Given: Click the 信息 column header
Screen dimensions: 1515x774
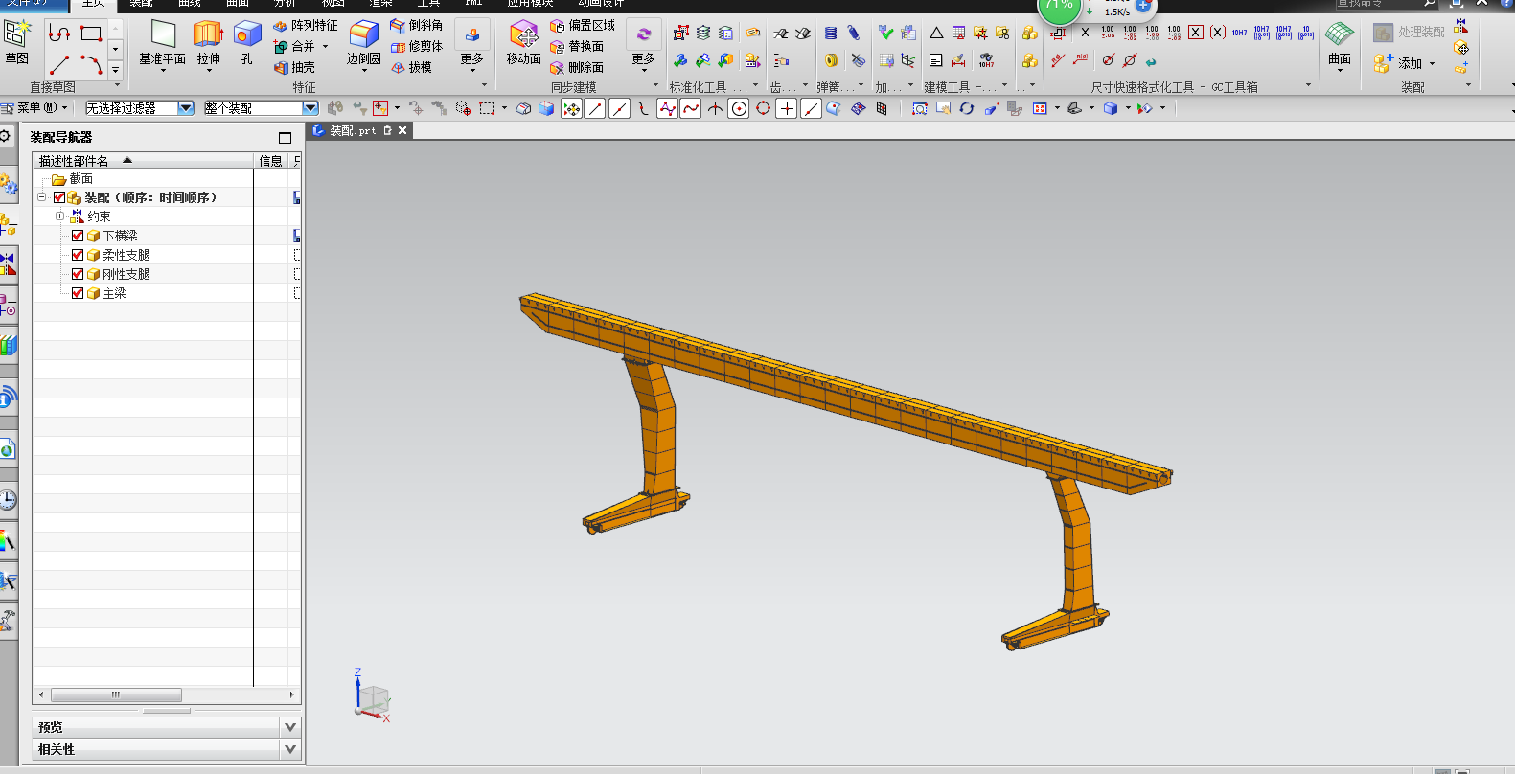Looking at the screenshot, I should (x=271, y=161).
